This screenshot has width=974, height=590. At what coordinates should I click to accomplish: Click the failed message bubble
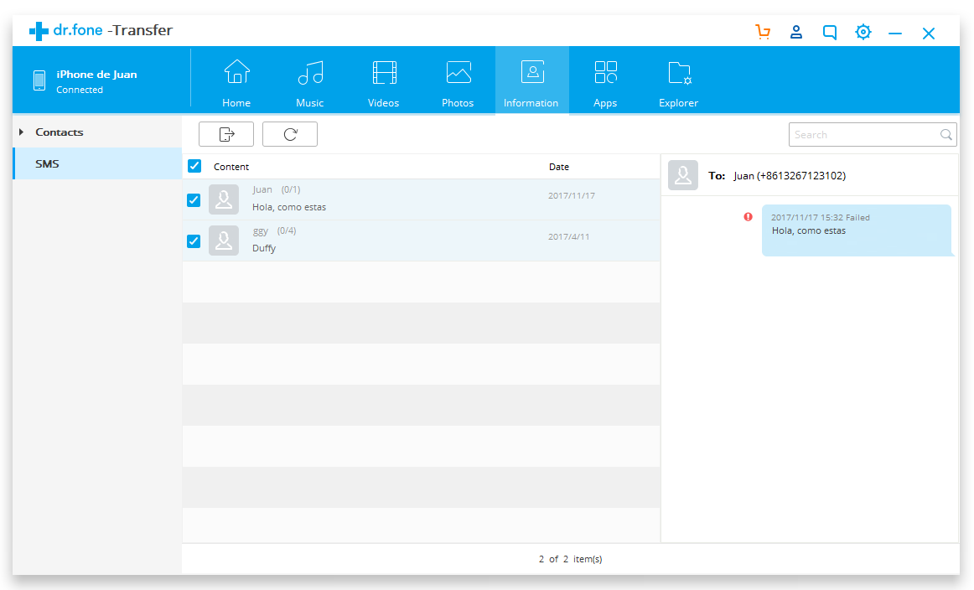pyautogui.click(x=857, y=230)
